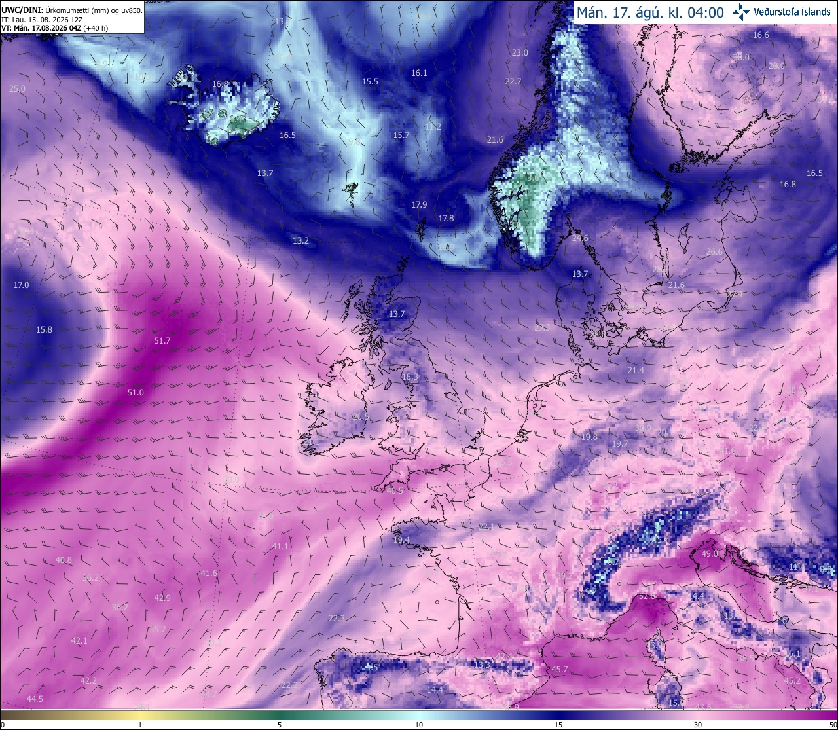Click the 16.5 value south of Iceland

pos(288,135)
